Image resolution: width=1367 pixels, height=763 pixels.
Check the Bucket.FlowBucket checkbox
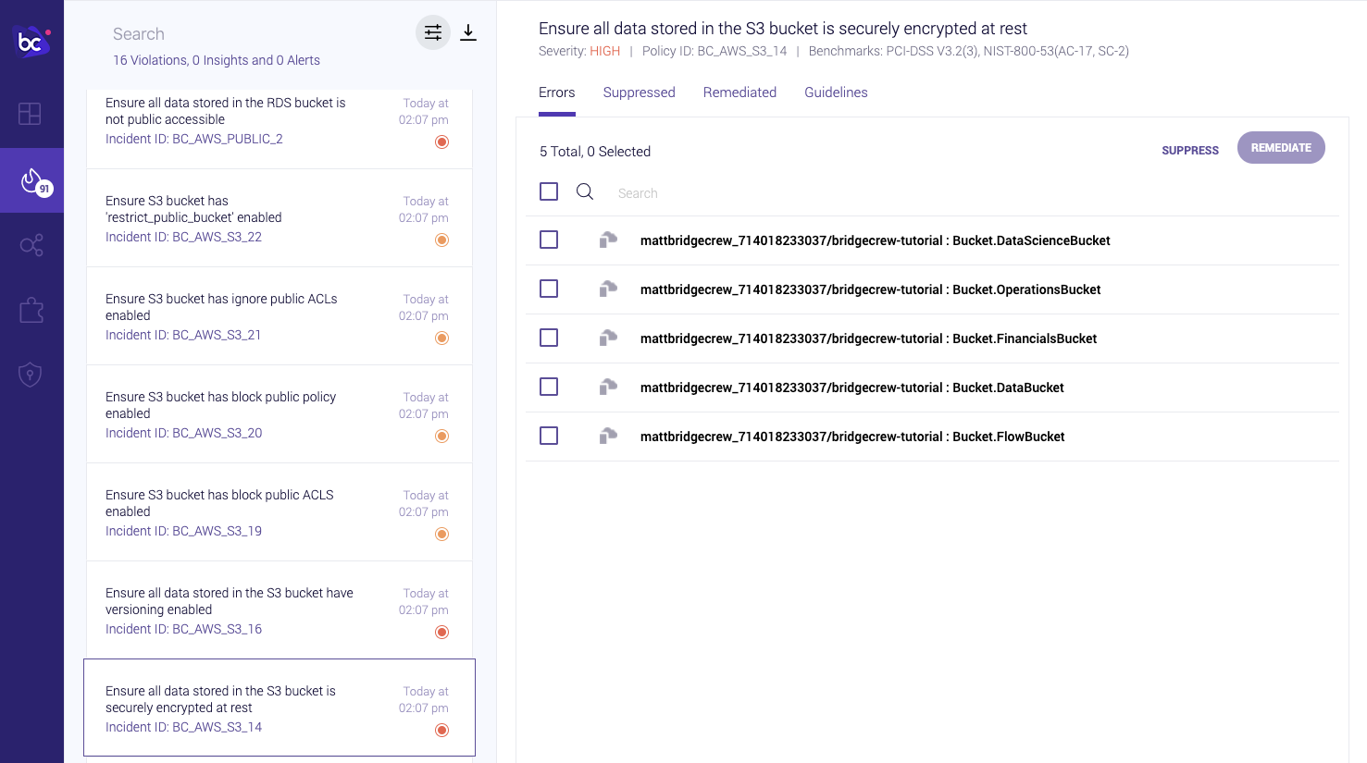click(549, 436)
